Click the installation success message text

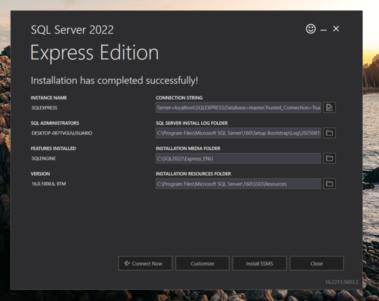(114, 80)
